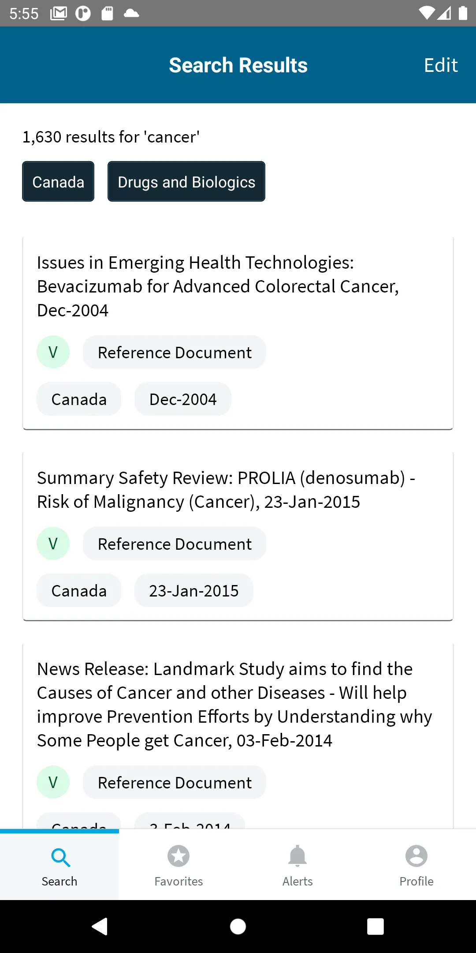Viewport: 476px width, 953px height.
Task: Open the Profile person icon
Action: (x=416, y=856)
